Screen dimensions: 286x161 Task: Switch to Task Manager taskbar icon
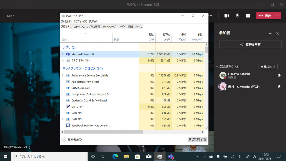pos(159,156)
